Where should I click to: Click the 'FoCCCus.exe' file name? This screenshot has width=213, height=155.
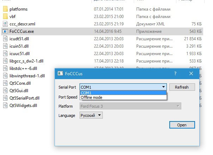pos(22,31)
